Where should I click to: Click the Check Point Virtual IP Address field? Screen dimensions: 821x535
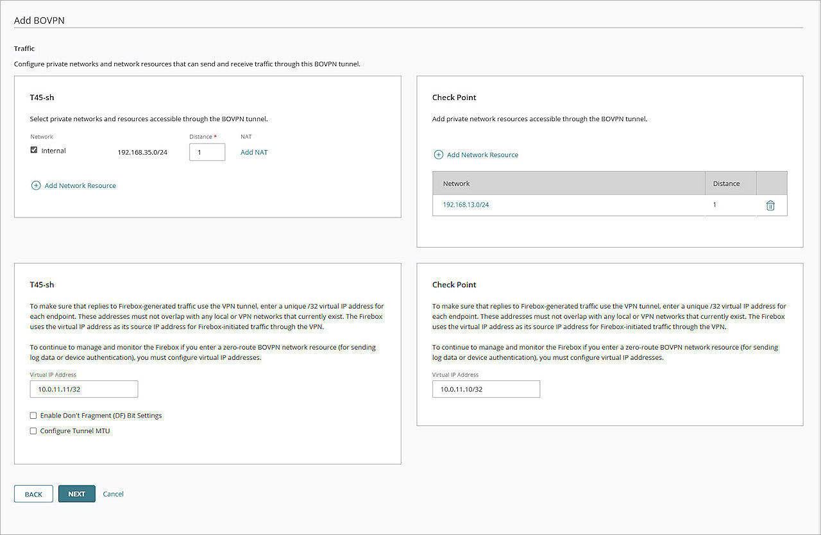click(x=486, y=389)
